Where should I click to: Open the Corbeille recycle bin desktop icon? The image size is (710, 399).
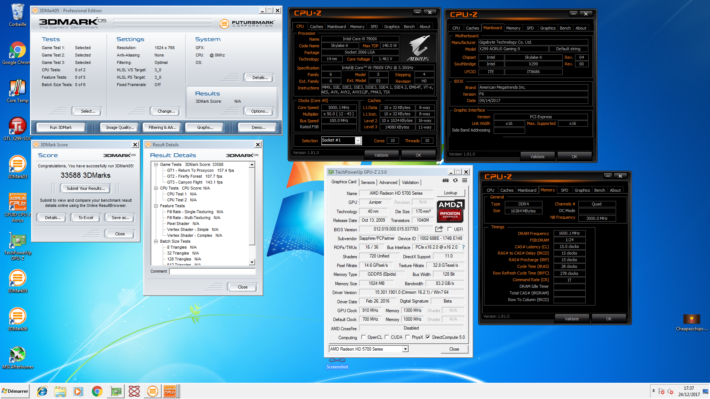point(17,15)
